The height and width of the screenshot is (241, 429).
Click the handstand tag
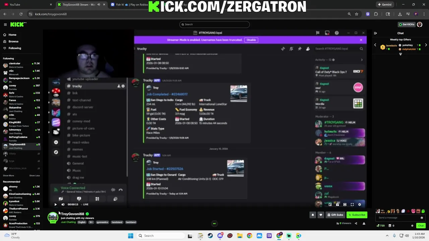[117, 222]
